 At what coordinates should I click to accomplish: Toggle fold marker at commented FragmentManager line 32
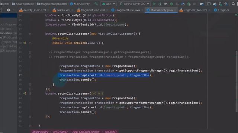click(x=30, y=52)
